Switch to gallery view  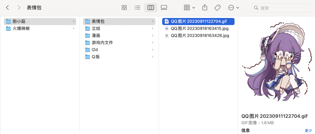pos(164,8)
